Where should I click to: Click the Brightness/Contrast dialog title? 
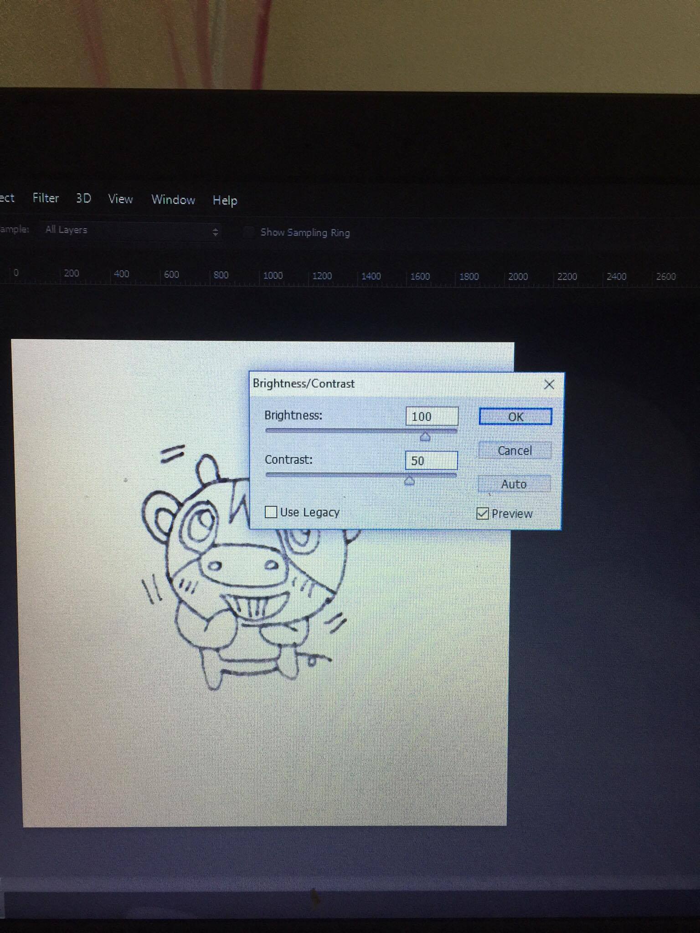(304, 384)
